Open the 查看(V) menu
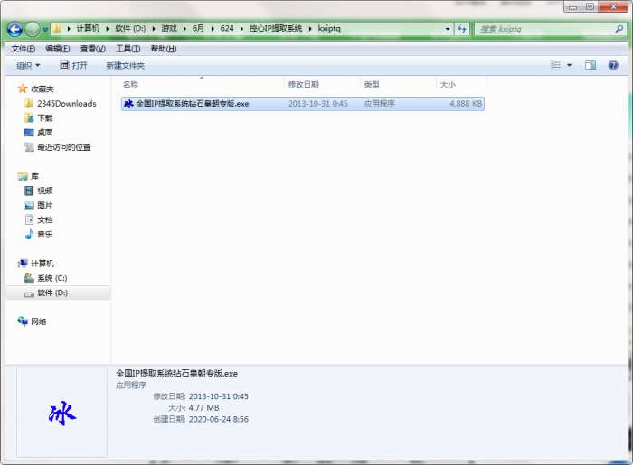Image resolution: width=633 pixels, height=465 pixels. click(x=93, y=49)
